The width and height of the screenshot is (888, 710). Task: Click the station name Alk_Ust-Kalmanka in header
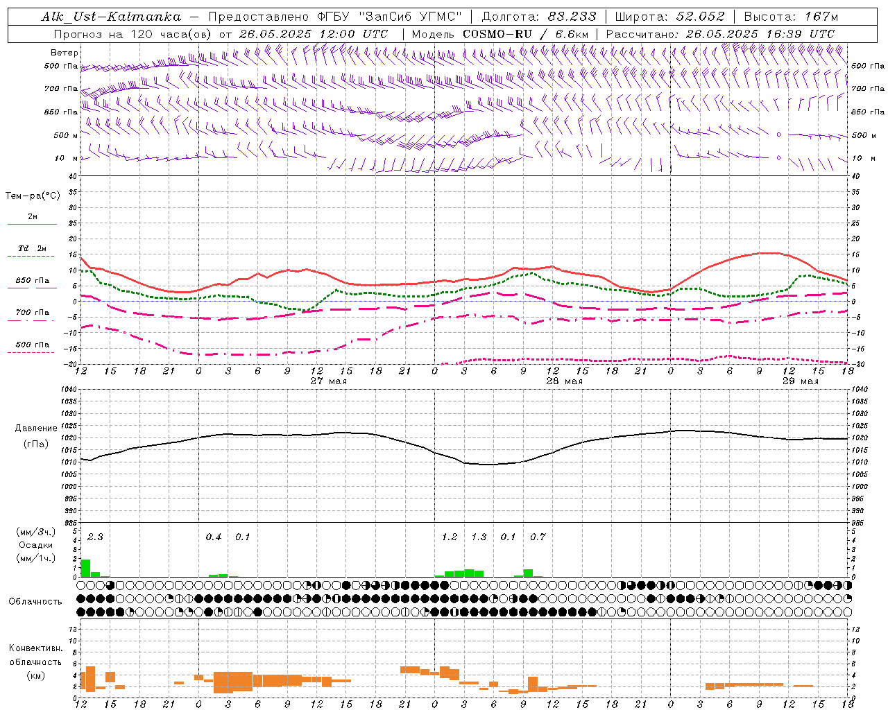click(111, 17)
